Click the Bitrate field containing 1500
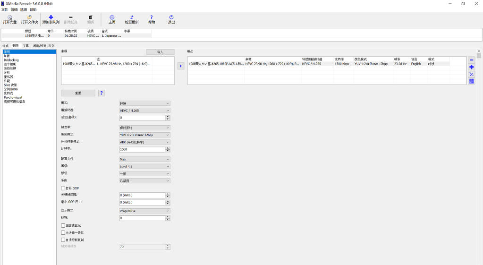Image resolution: width=483 pixels, height=265 pixels. [x=142, y=149]
